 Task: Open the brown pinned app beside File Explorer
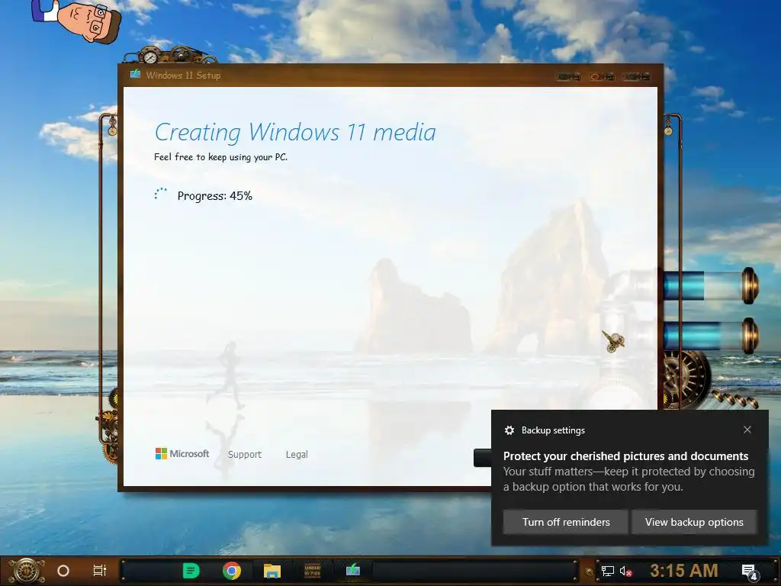(x=312, y=571)
